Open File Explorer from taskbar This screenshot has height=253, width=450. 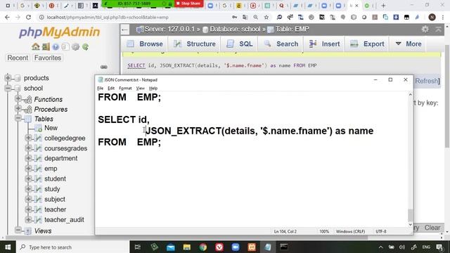187,247
